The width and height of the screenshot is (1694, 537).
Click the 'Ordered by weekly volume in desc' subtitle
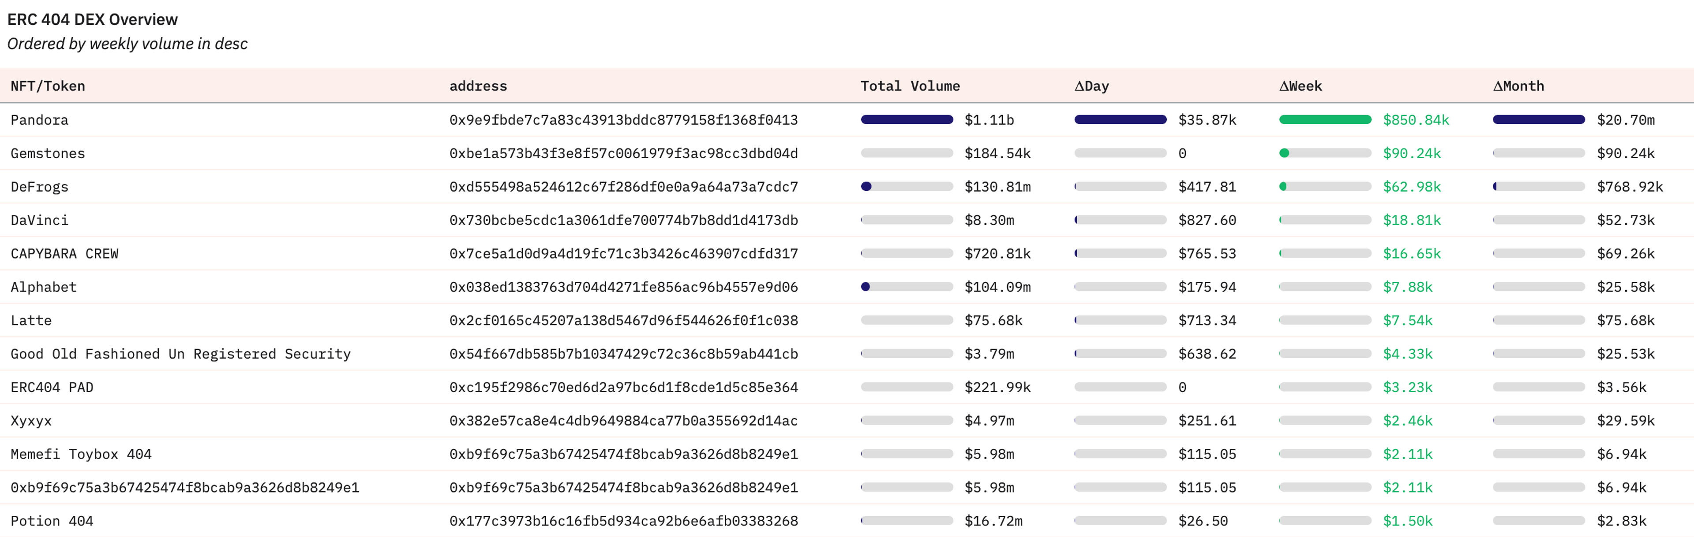coord(127,43)
